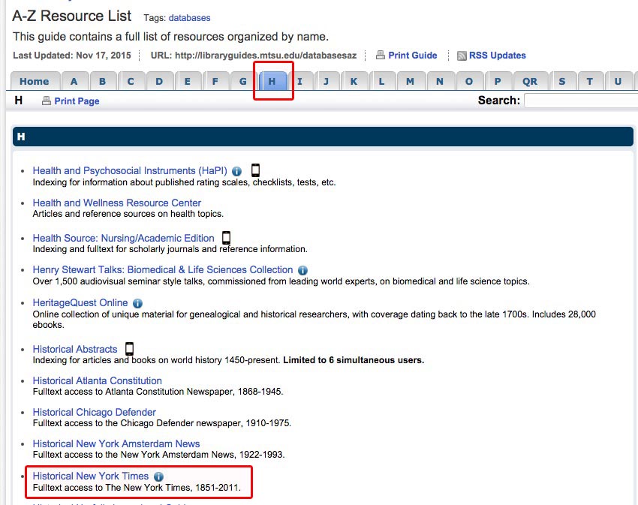Click info icon beside Historical New York Times
Viewport: 638px width, 505px height.
coord(158,476)
